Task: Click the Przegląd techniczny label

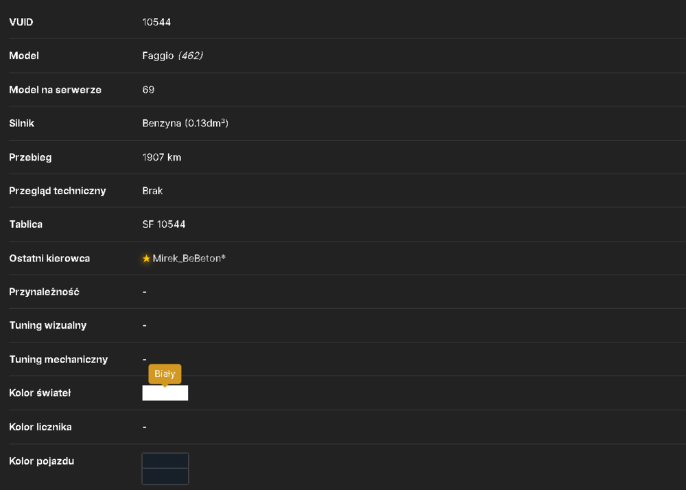Action: coord(58,191)
